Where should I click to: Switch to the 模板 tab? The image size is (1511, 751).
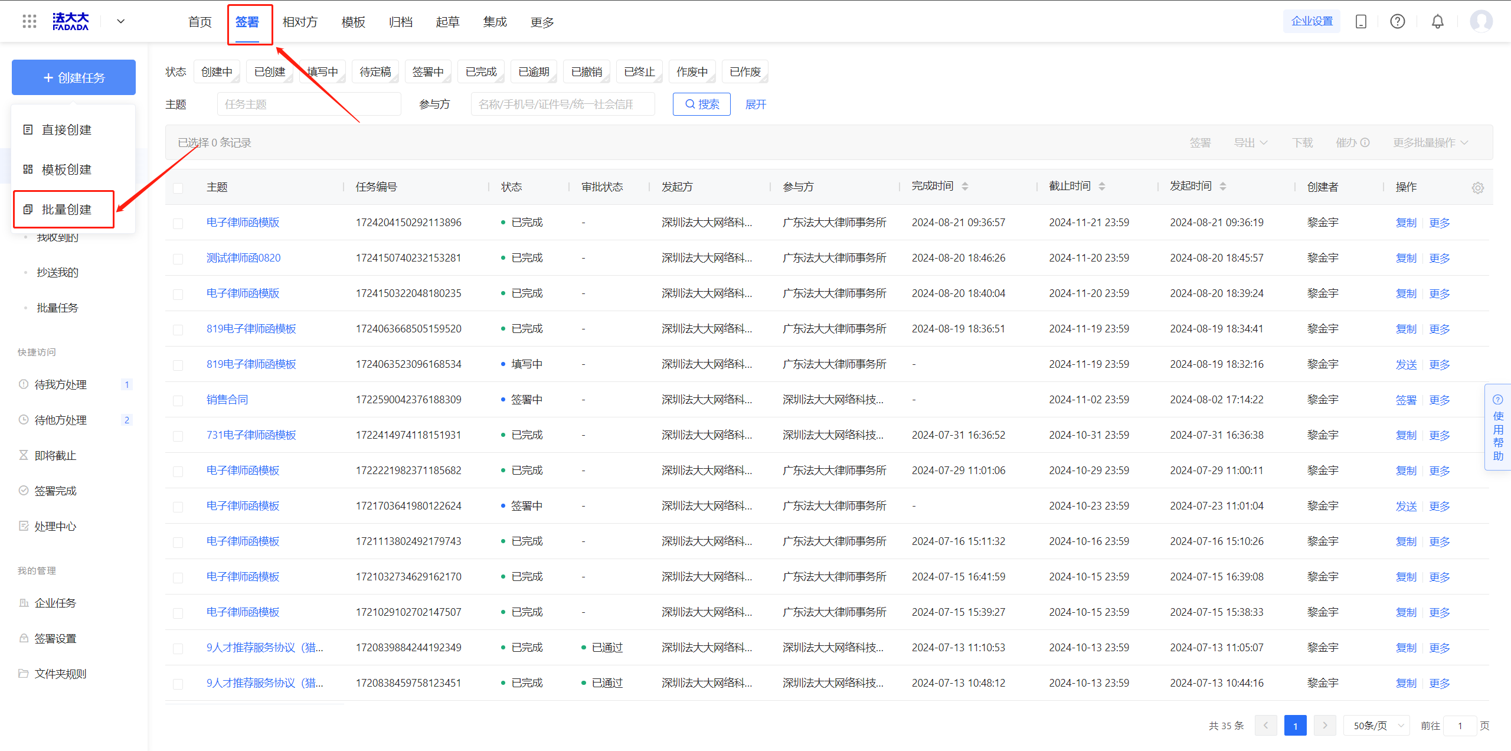click(x=353, y=22)
